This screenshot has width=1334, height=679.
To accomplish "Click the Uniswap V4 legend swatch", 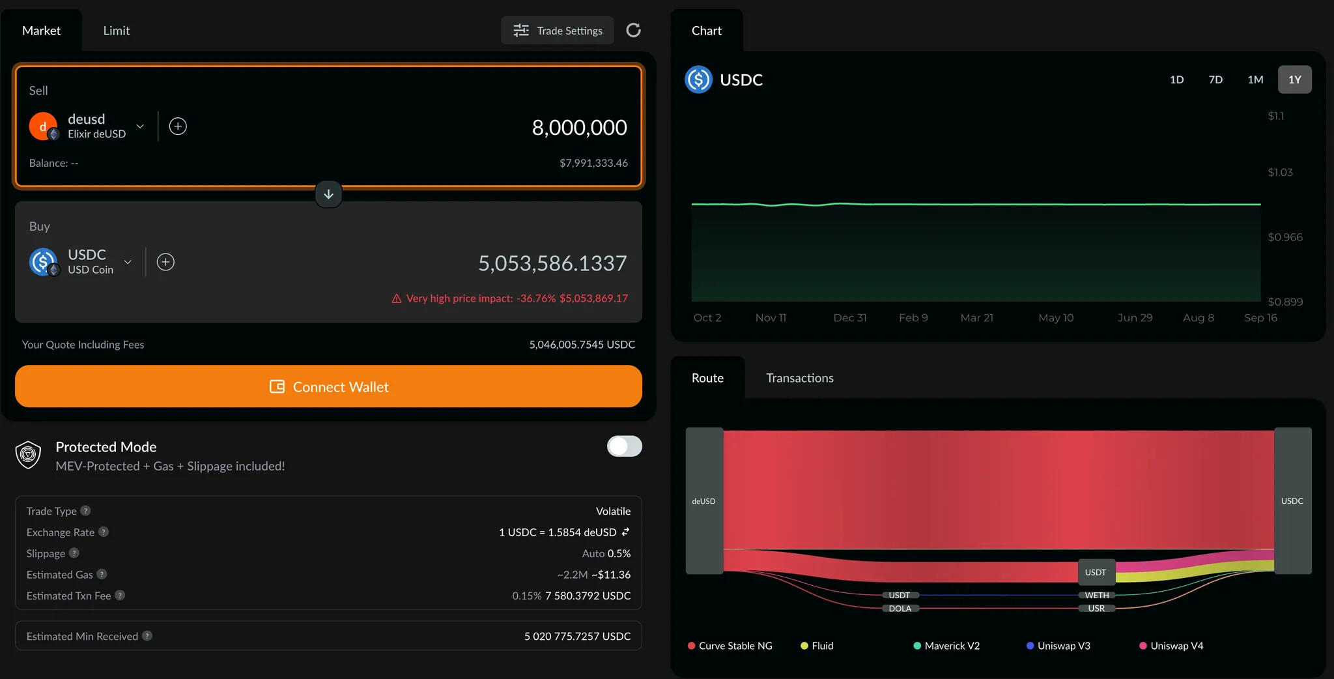I will (x=1143, y=646).
